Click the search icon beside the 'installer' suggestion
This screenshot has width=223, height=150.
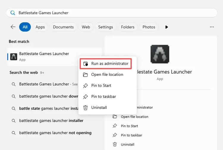[x=13, y=121]
